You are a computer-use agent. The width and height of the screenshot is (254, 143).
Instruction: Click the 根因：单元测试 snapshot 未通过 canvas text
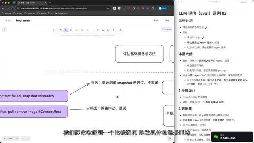(x=125, y=83)
